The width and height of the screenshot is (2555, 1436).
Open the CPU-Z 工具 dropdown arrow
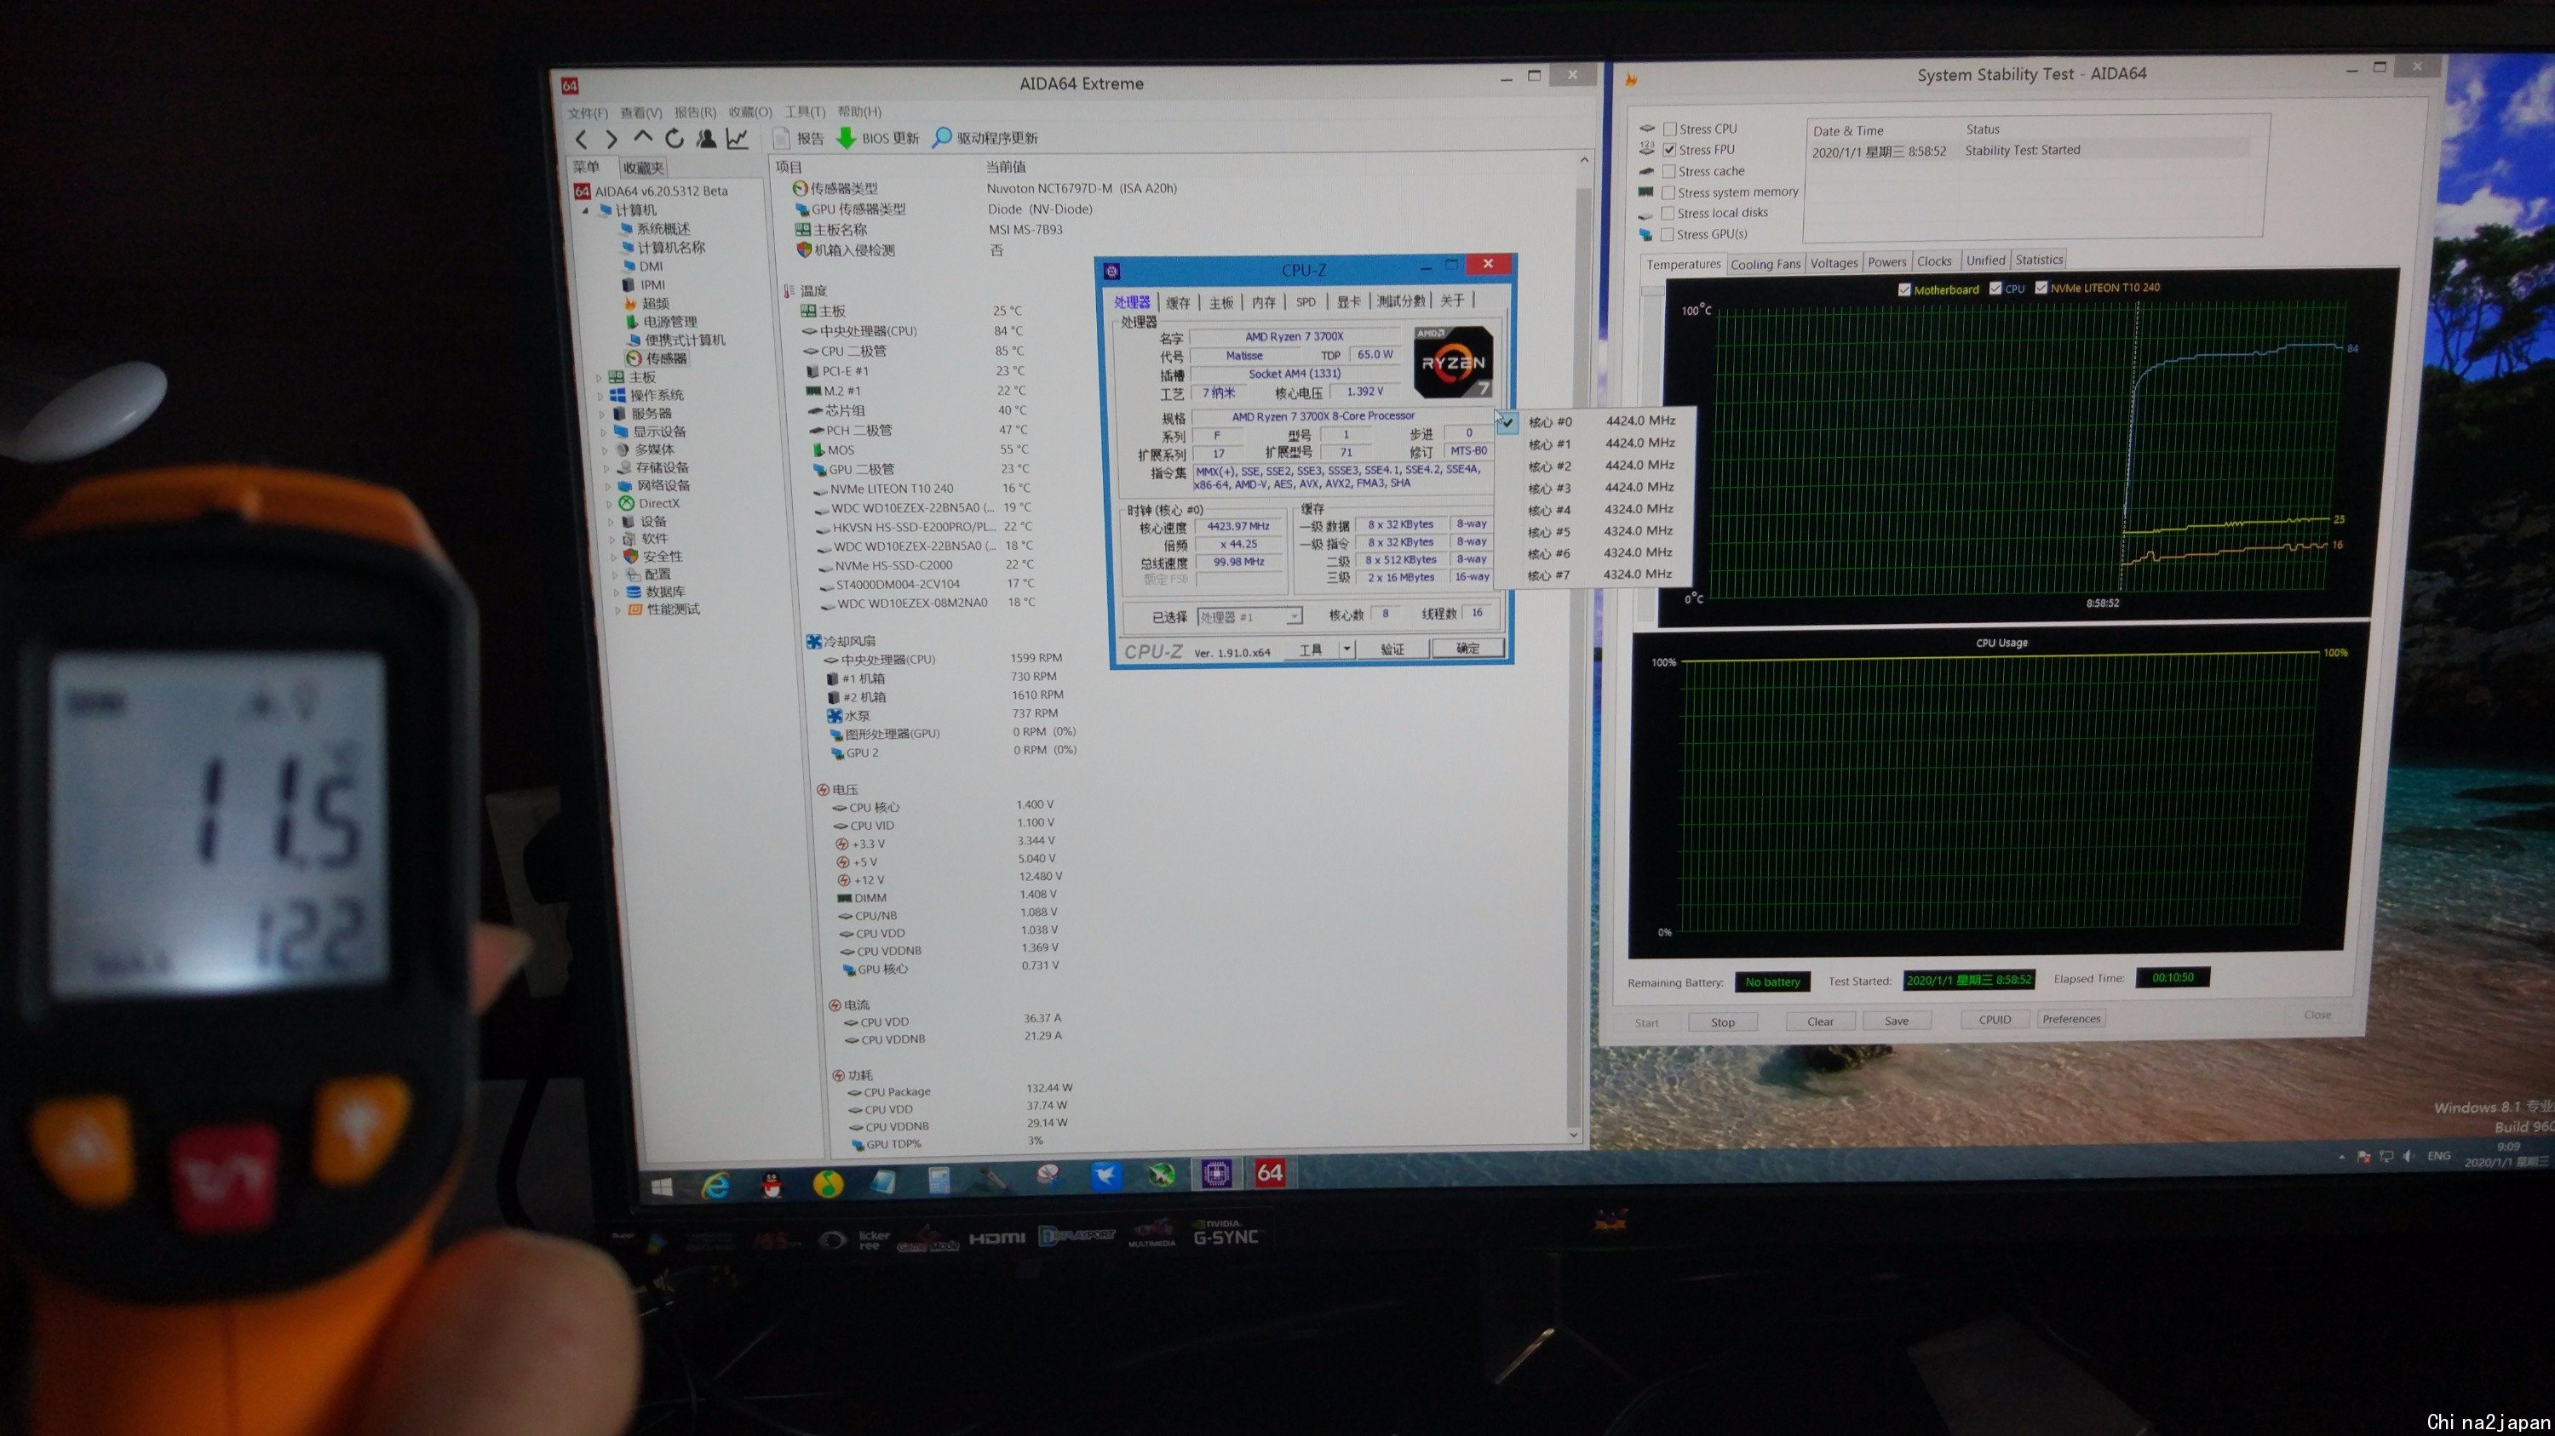tap(1346, 649)
